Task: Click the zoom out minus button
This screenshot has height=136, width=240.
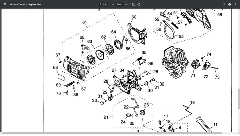Action: (x=113, y=4)
